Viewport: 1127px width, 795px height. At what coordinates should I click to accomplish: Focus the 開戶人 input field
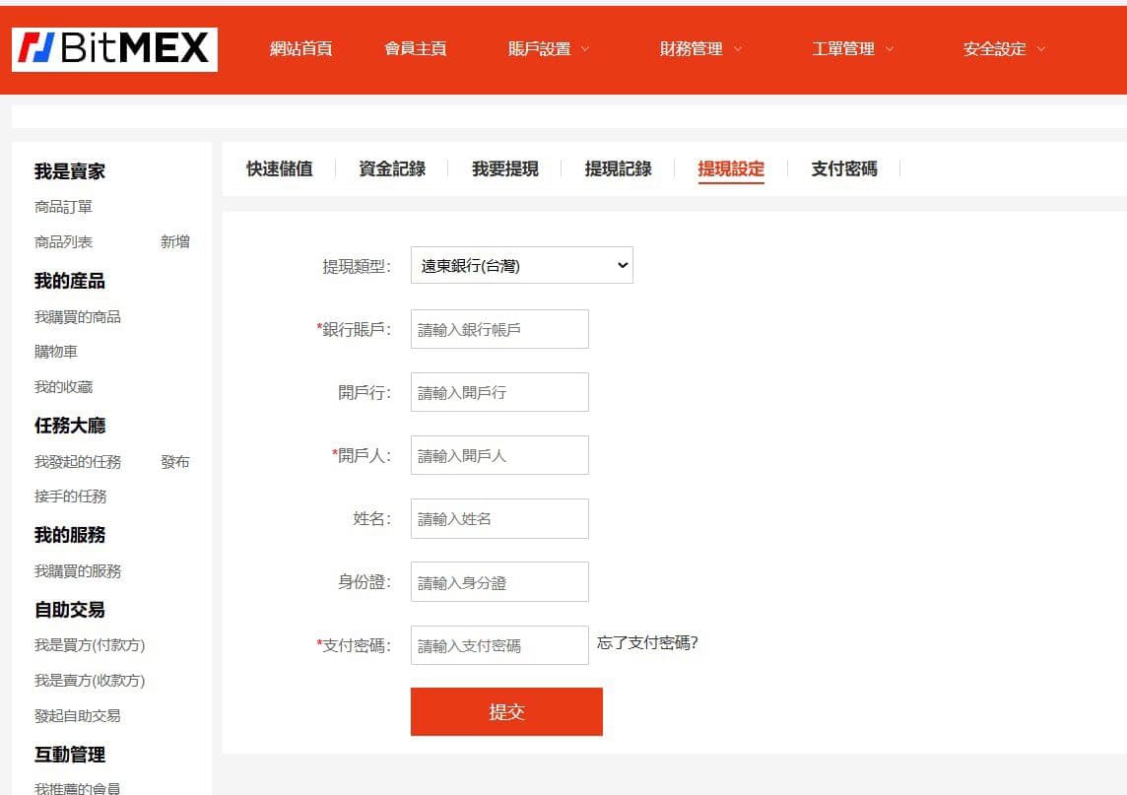[499, 455]
